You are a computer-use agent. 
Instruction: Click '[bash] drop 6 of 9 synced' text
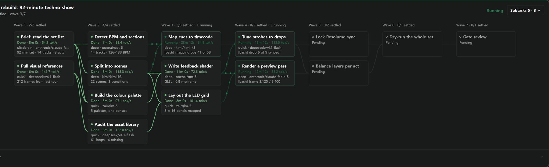259,52
